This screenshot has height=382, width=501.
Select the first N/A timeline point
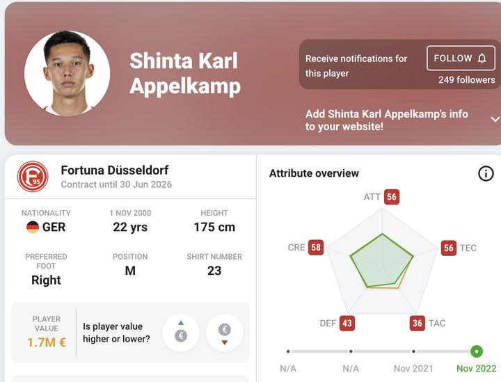point(288,351)
